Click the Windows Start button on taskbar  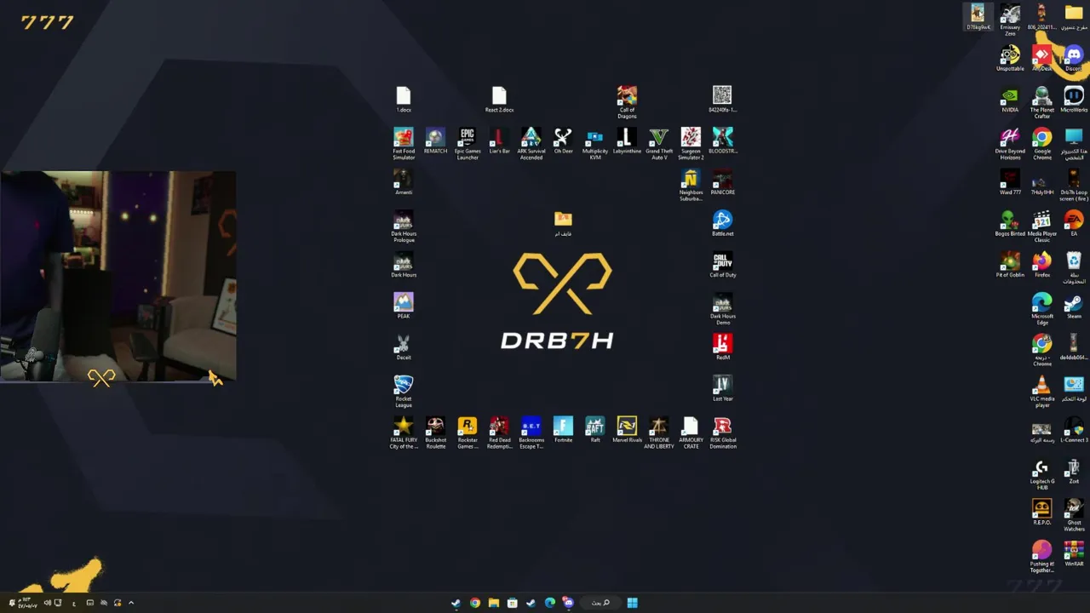click(632, 603)
